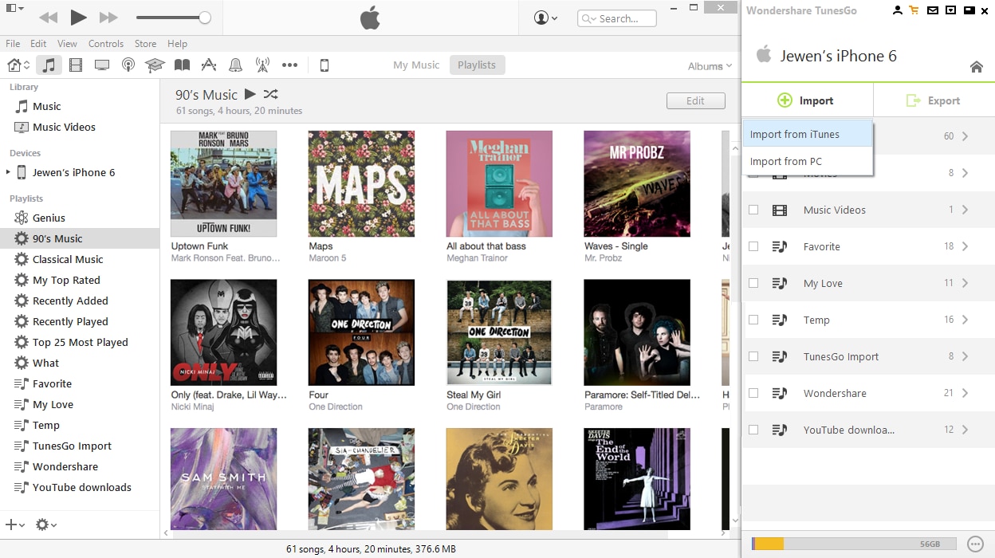995x558 pixels.
Task: Click the Movies icon in iTunes toolbar
Action: (76, 65)
